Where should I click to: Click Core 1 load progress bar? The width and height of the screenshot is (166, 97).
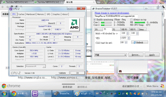click(x=106, y=23)
